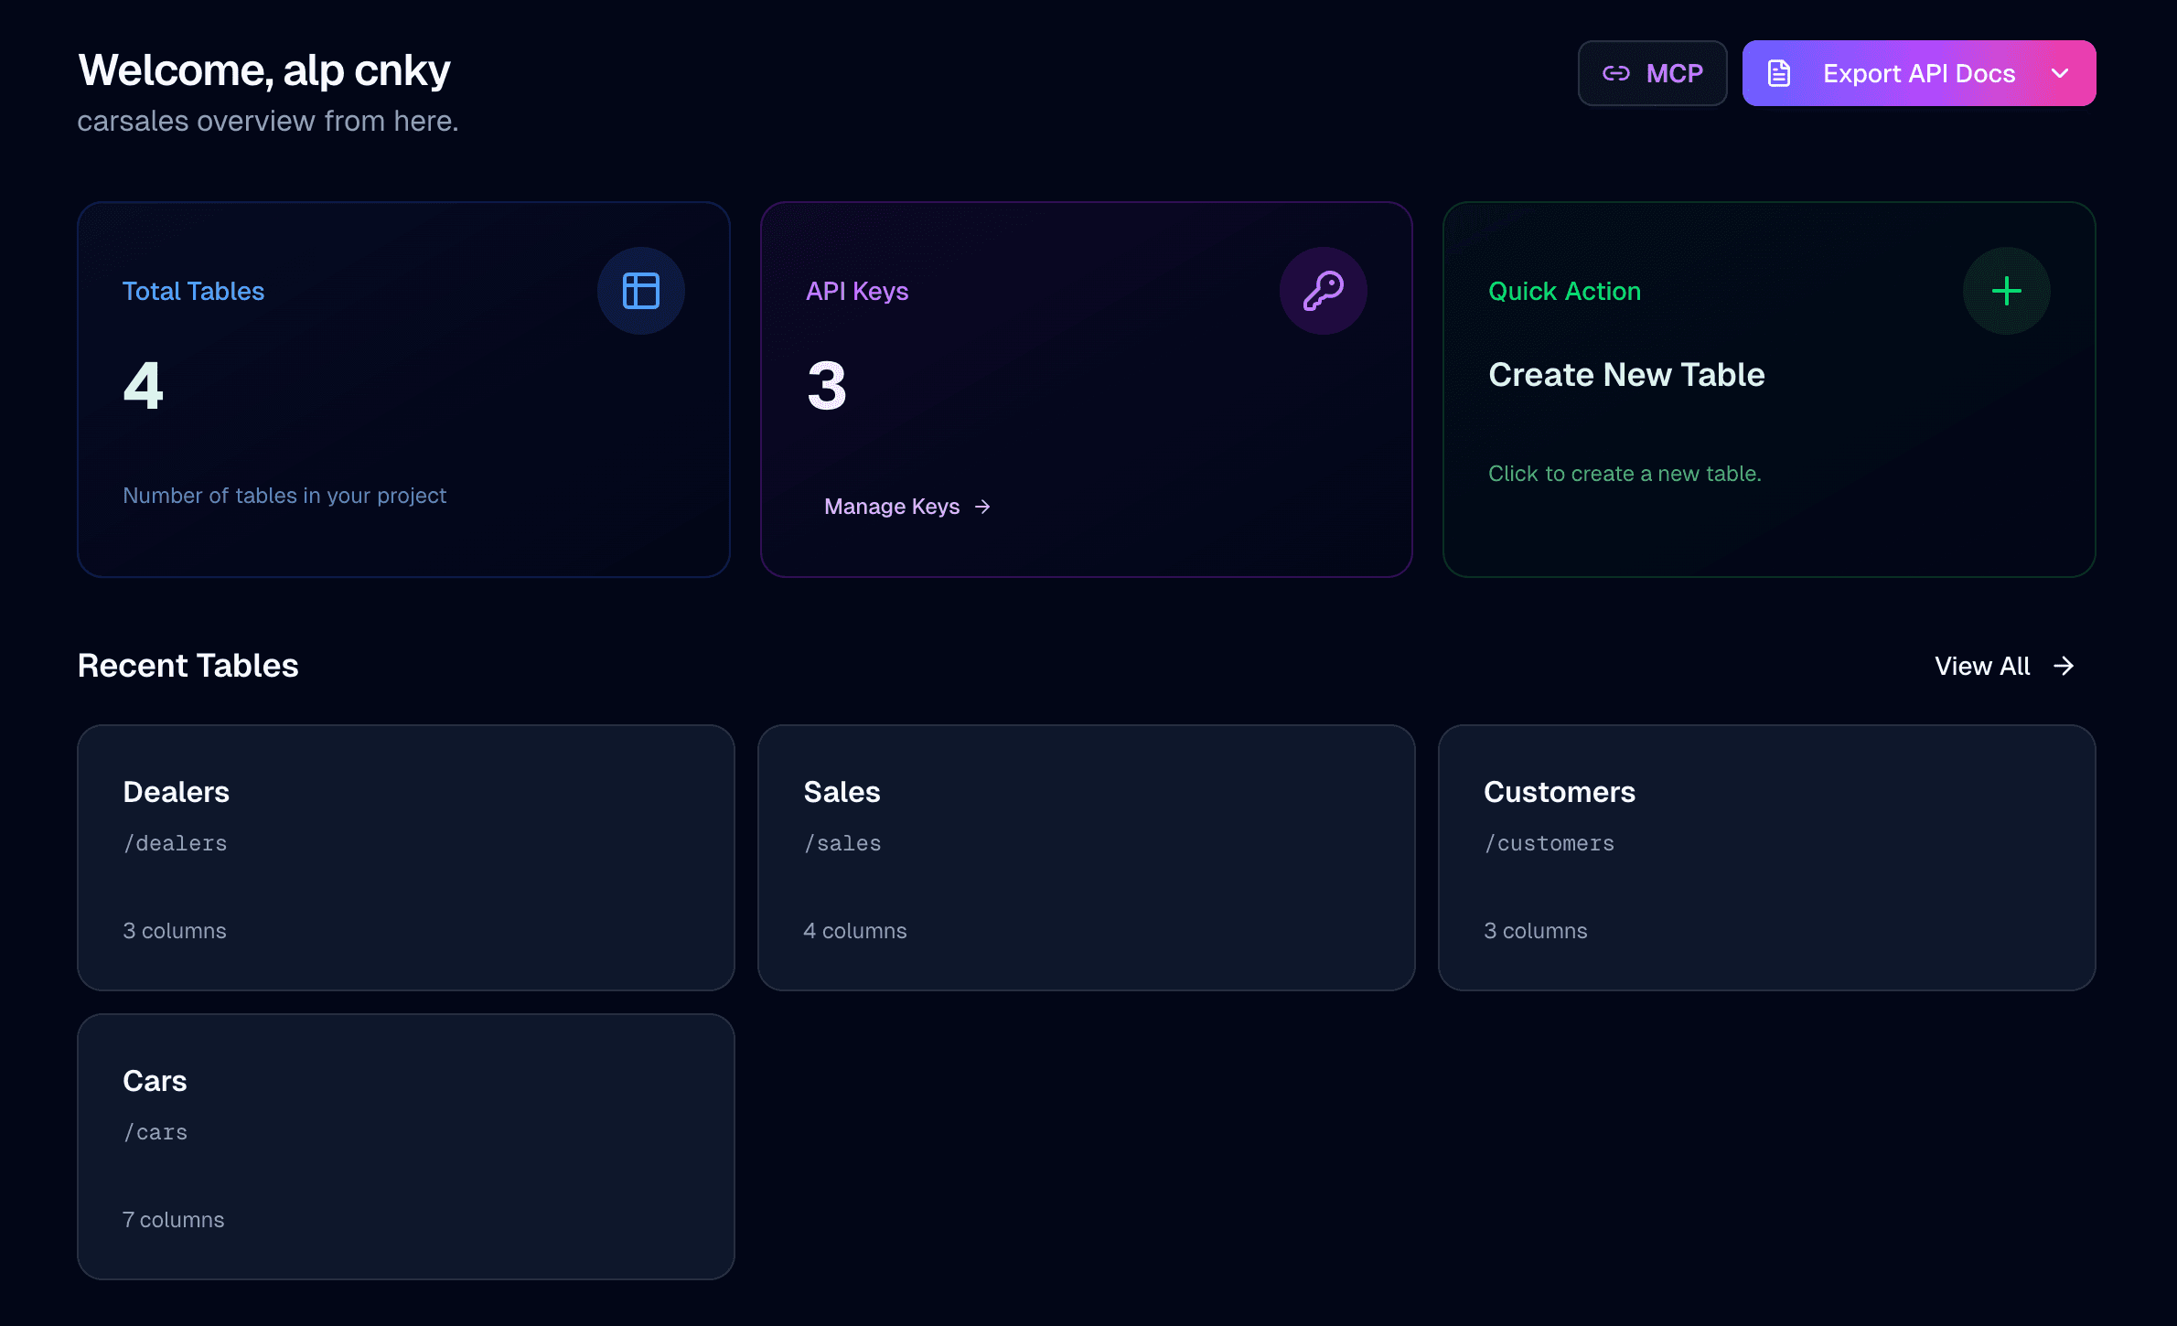The height and width of the screenshot is (1326, 2177).
Task: Click the link icon inside the MCP button
Action: pos(1615,72)
